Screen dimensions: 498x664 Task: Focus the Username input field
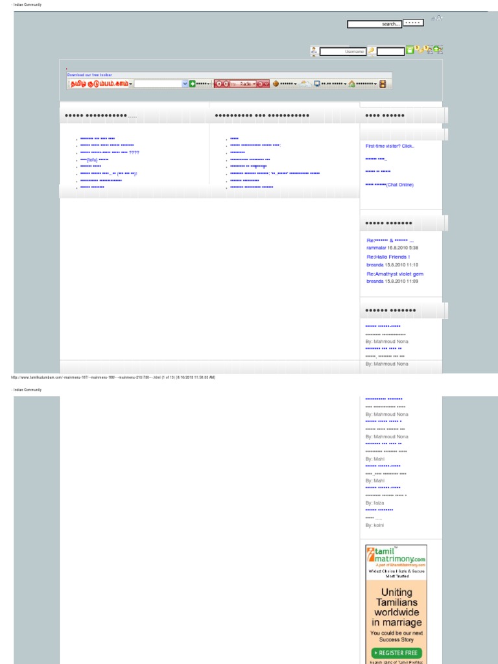click(x=342, y=52)
